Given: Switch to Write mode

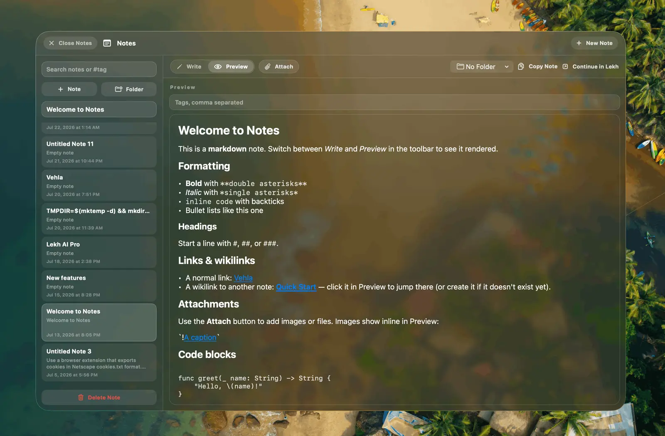Looking at the screenshot, I should [x=189, y=66].
